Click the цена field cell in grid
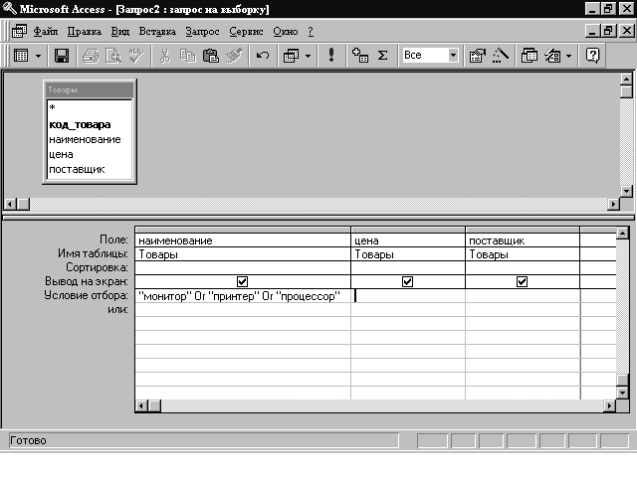Image resolution: width=637 pixels, height=477 pixels. [x=408, y=240]
